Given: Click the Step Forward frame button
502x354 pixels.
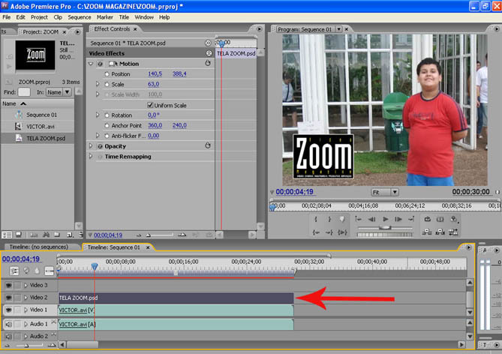Looking at the screenshot, I should (399, 219).
